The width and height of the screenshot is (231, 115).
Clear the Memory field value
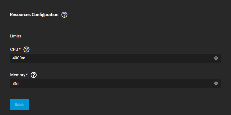click(x=216, y=83)
